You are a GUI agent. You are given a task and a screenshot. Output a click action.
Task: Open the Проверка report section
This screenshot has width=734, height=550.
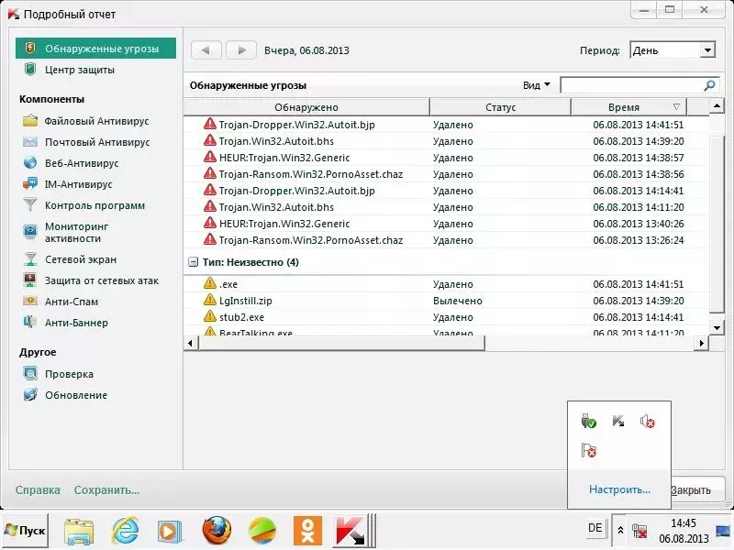pos(69,374)
